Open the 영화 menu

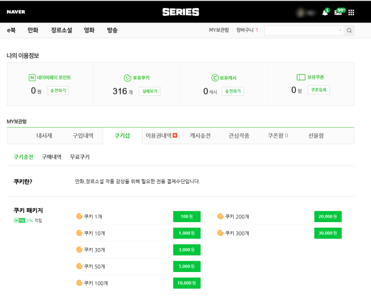pyautogui.click(x=89, y=30)
